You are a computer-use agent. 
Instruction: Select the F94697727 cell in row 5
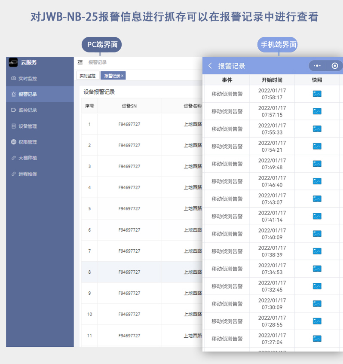click(x=129, y=208)
